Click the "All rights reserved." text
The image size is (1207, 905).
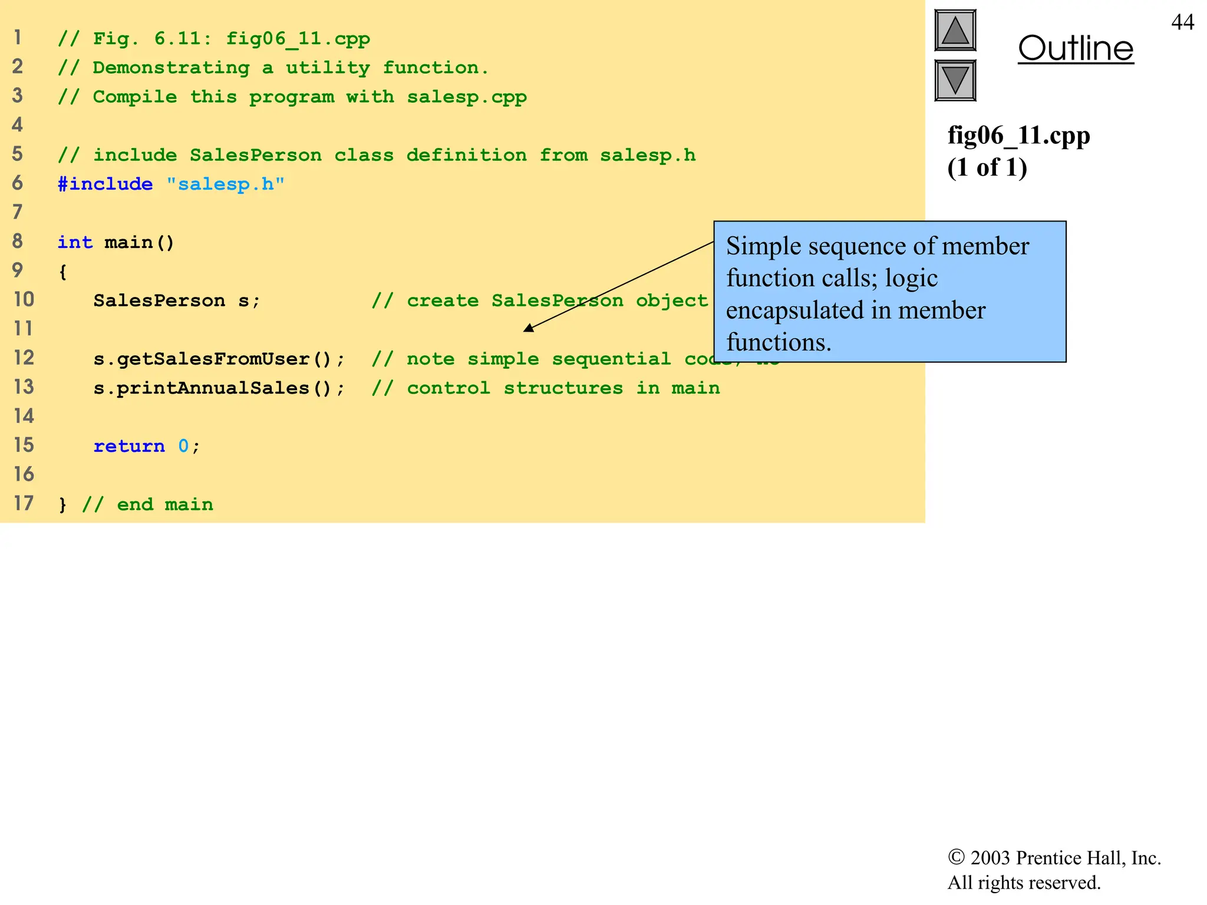[x=1024, y=883]
